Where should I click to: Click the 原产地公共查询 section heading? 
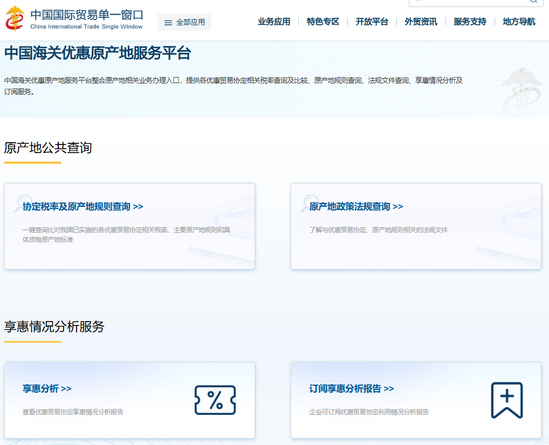tap(48, 148)
